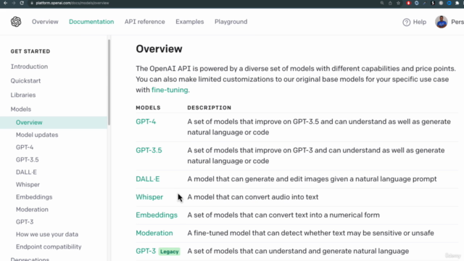Open the puzzle-piece extensions menu icon

(457, 3)
